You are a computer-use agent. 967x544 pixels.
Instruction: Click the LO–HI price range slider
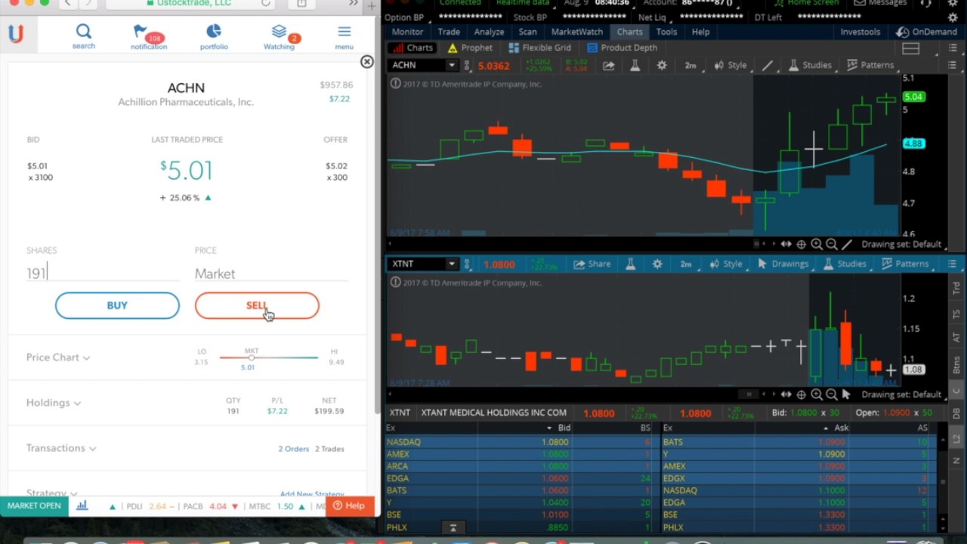[x=269, y=357]
